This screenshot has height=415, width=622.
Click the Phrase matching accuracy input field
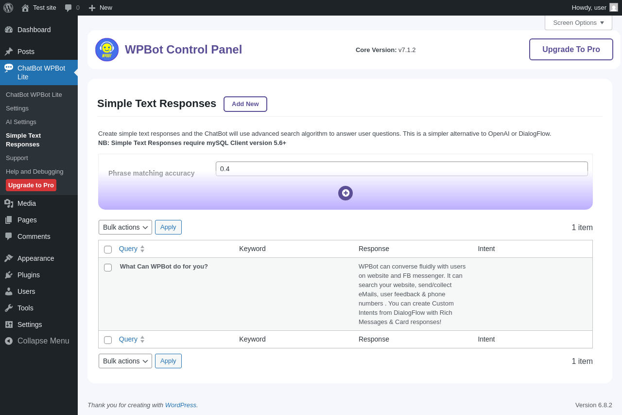click(x=402, y=169)
